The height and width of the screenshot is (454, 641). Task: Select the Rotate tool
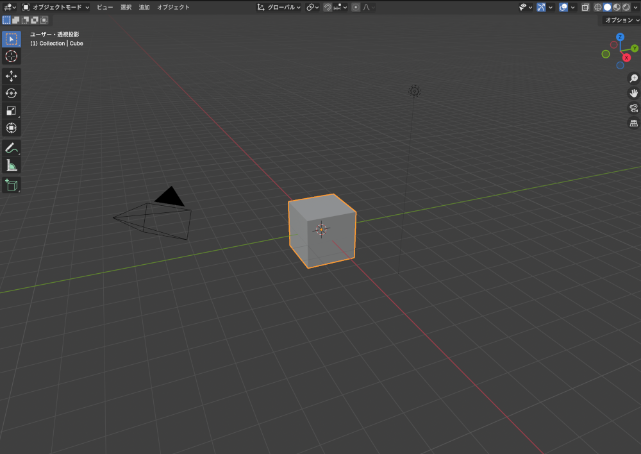(x=11, y=93)
